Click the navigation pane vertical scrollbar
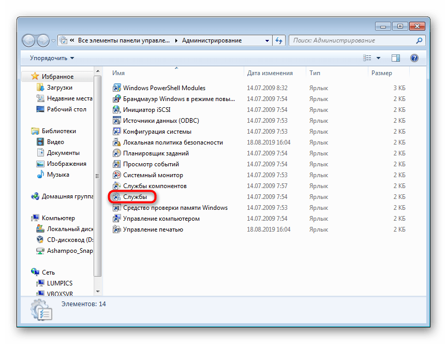This screenshot has width=447, height=344. (96, 176)
